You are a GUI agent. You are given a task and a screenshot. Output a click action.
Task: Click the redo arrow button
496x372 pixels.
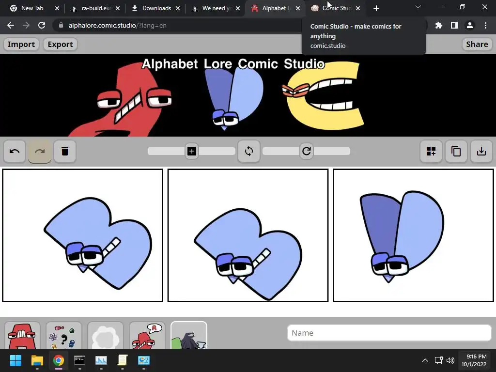pyautogui.click(x=40, y=151)
